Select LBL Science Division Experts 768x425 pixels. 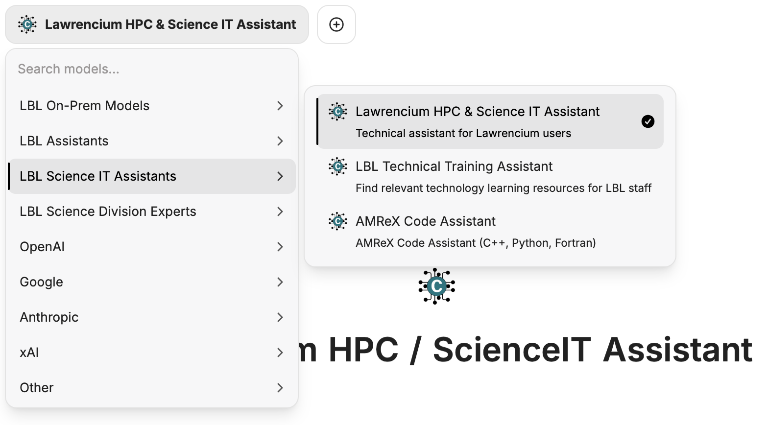coord(108,212)
